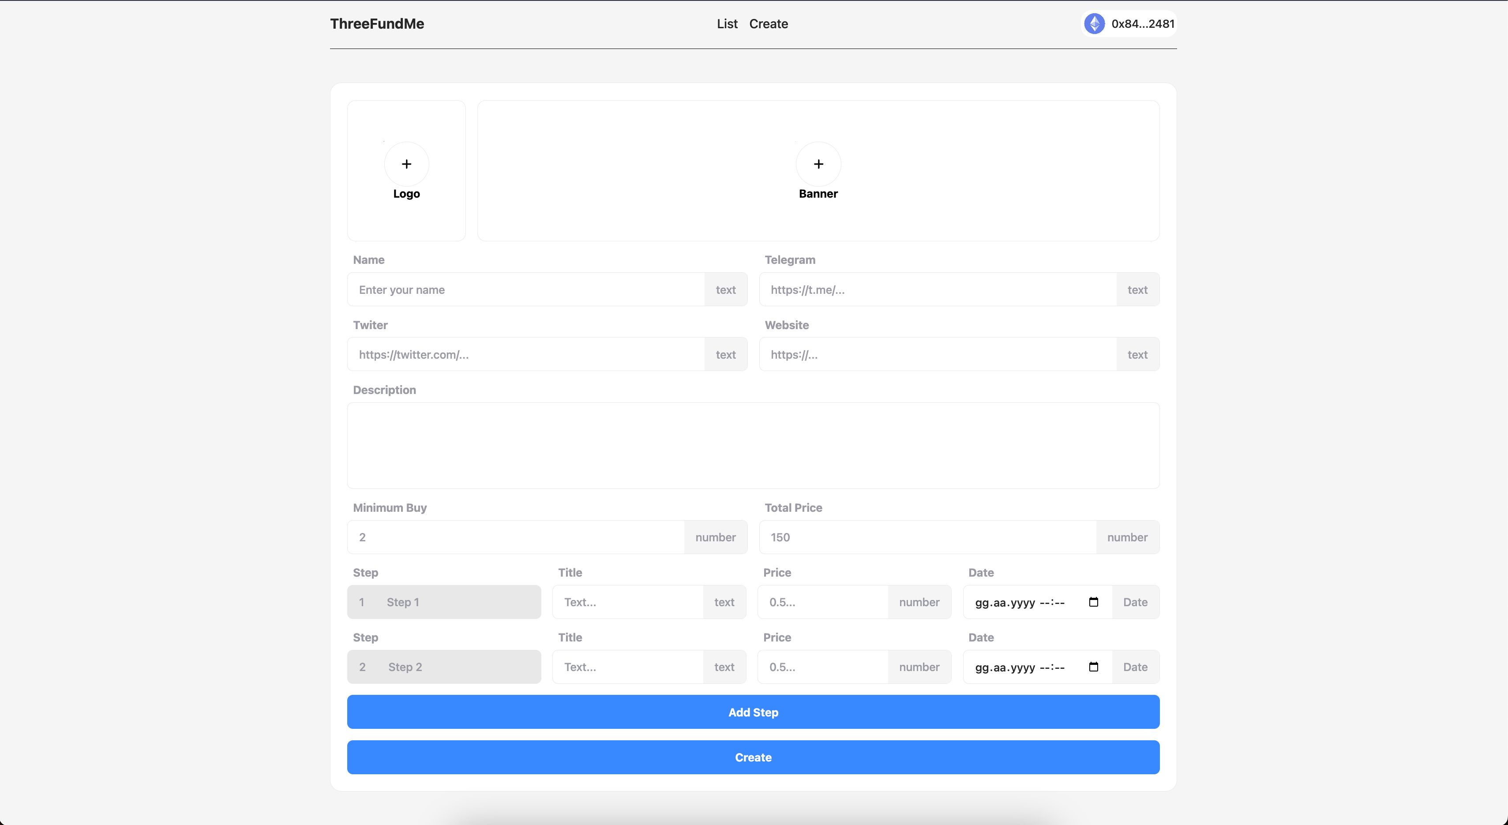Image resolution: width=1508 pixels, height=825 pixels.
Task: Open the List page
Action: [x=727, y=24]
